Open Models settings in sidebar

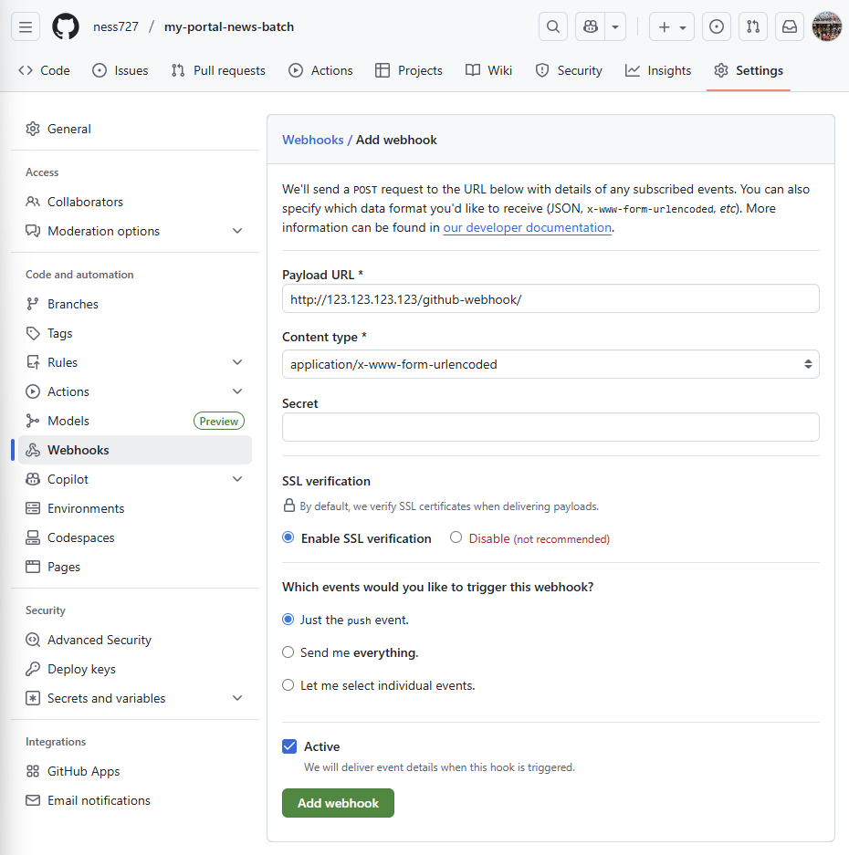point(135,421)
